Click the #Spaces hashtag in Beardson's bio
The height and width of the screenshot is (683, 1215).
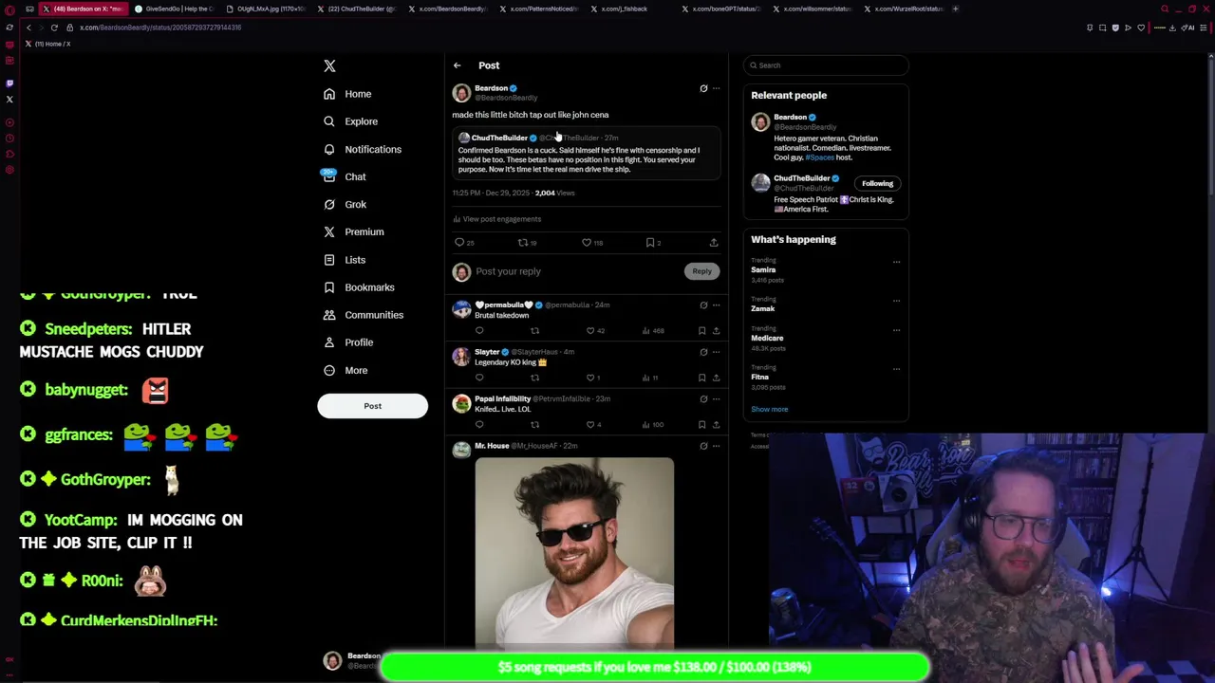tap(819, 157)
